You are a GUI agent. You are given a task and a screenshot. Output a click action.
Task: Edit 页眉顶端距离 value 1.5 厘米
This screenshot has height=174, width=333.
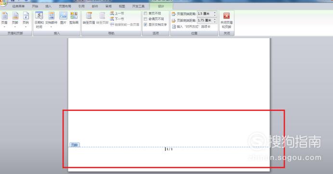point(205,13)
